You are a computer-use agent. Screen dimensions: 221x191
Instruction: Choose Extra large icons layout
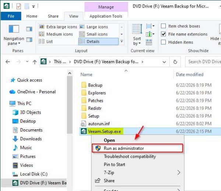pyautogui.click(x=58, y=27)
